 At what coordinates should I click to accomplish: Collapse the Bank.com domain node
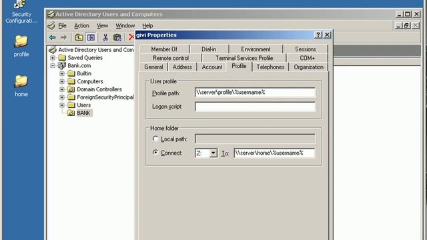53,65
